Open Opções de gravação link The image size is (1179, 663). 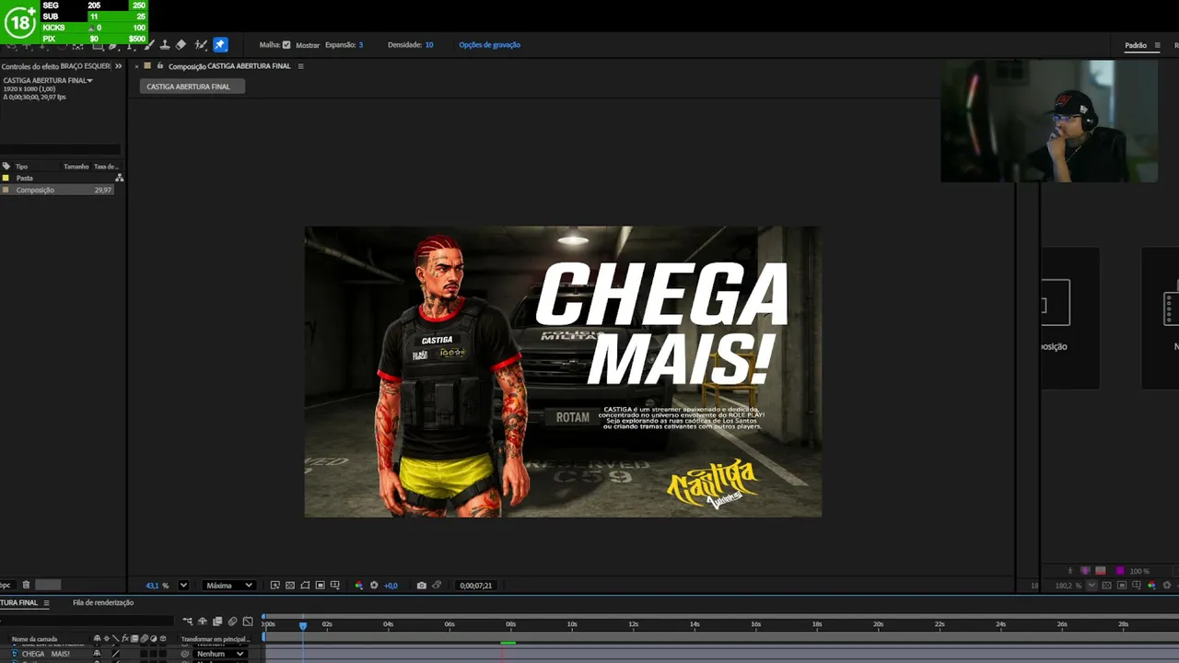489,45
